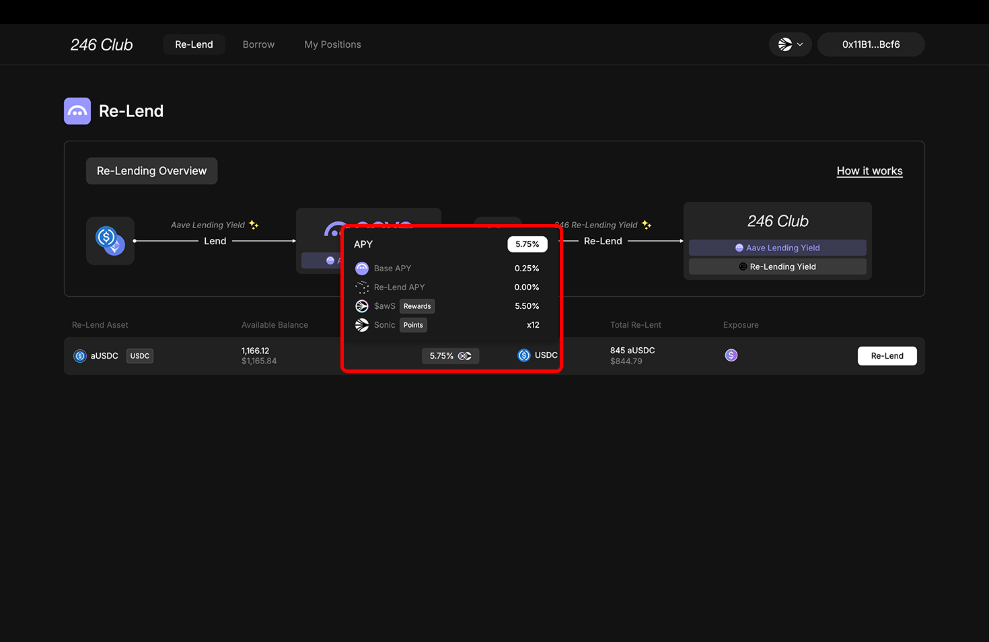Click the 1,166.12 available balance value
Image resolution: width=989 pixels, height=642 pixels.
tap(255, 351)
